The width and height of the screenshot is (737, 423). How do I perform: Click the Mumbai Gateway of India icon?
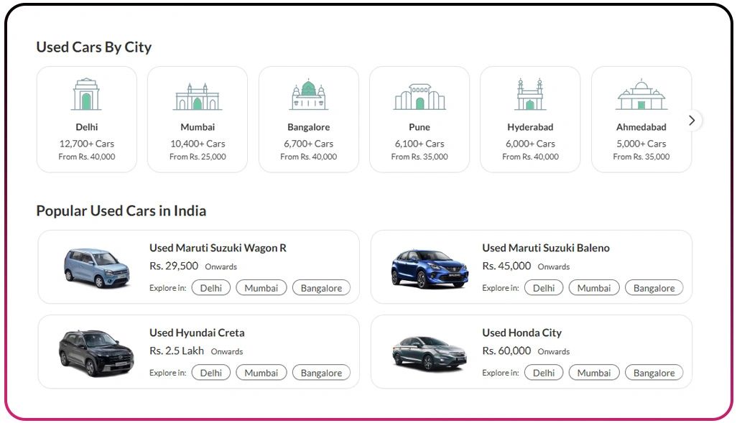198,96
